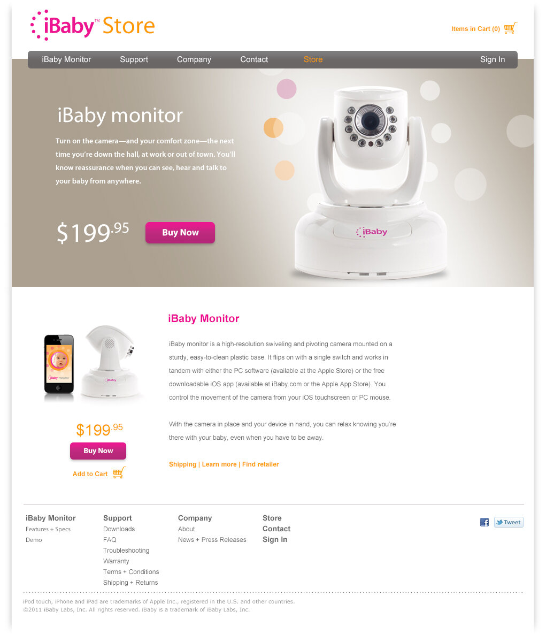
Task: Click the Facebook icon in footer
Action: [485, 522]
